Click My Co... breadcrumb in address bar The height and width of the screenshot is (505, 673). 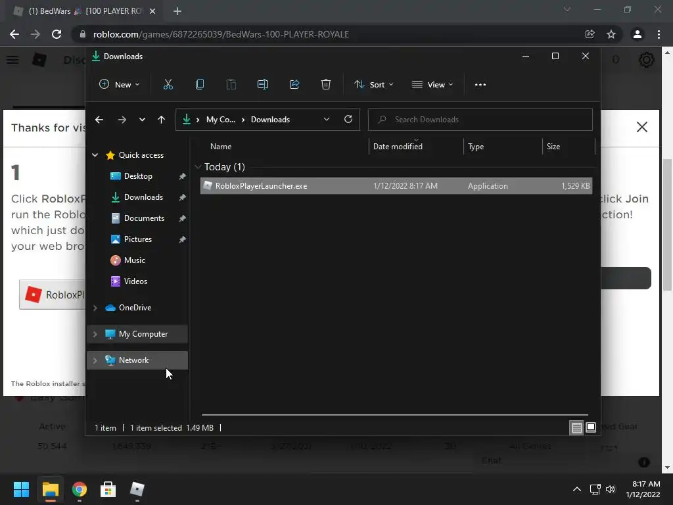point(221,120)
